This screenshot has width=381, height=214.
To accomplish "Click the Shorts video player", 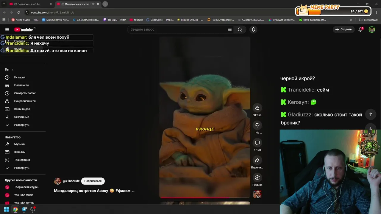I will pyautogui.click(x=204, y=117).
